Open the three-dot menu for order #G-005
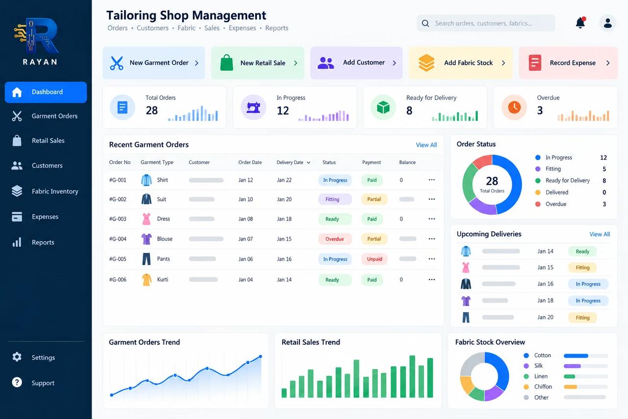The height and width of the screenshot is (419, 628). pos(432,259)
